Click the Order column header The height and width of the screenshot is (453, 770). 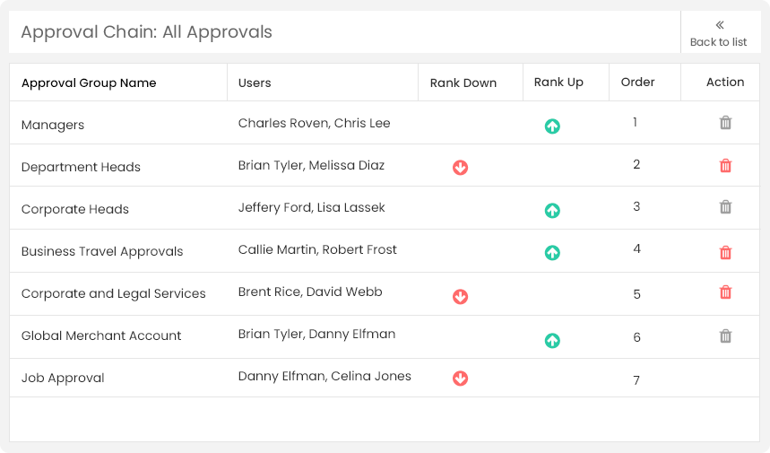click(x=637, y=82)
